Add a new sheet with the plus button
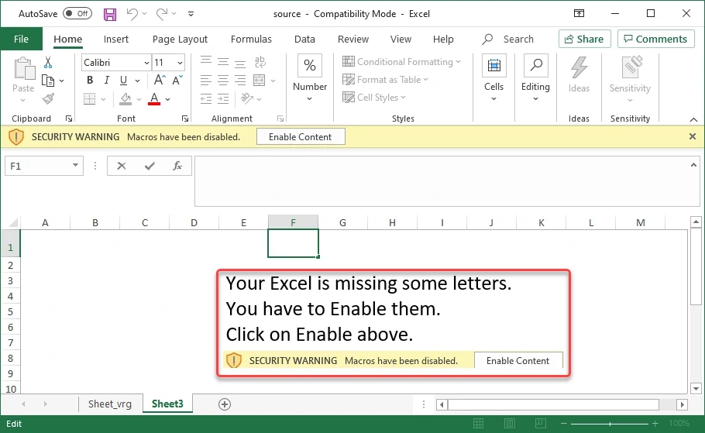 pos(225,404)
